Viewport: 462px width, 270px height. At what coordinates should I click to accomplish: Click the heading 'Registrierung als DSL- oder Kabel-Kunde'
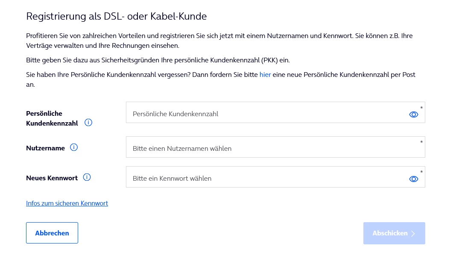[117, 17]
